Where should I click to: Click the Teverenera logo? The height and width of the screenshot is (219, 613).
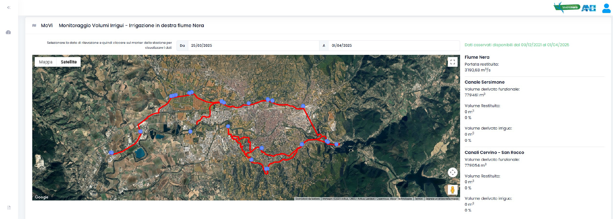pos(567,7)
